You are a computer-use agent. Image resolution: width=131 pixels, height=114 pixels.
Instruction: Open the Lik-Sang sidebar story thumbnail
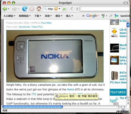coord(114,33)
